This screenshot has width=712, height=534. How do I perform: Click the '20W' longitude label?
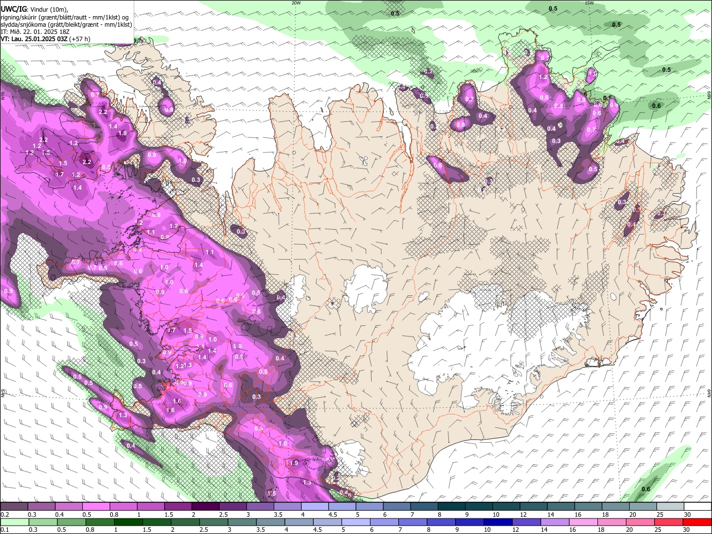click(x=296, y=2)
